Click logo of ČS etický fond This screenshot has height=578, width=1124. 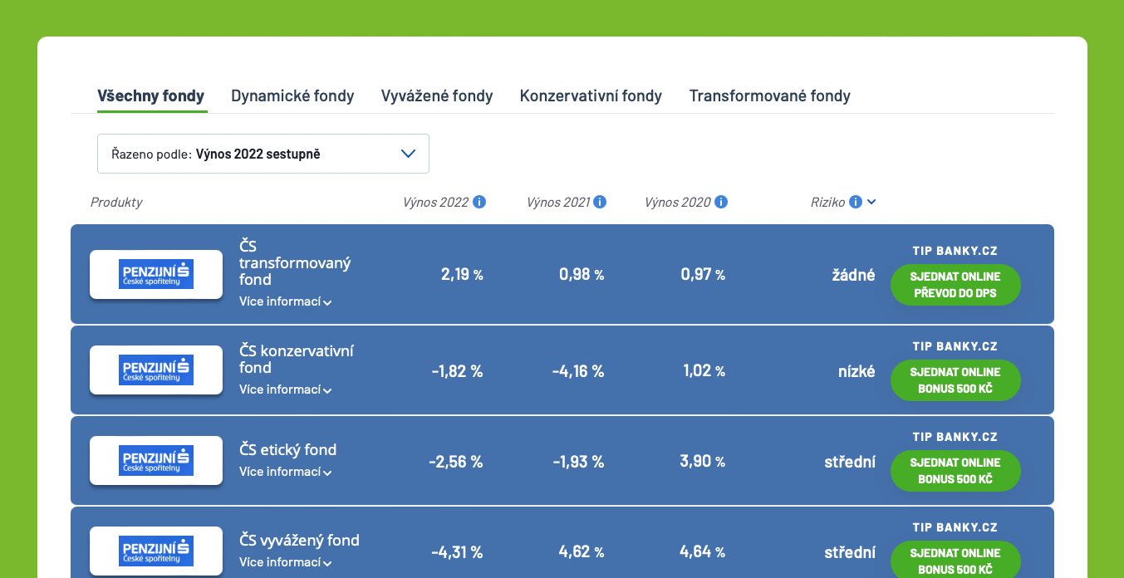[x=156, y=460]
